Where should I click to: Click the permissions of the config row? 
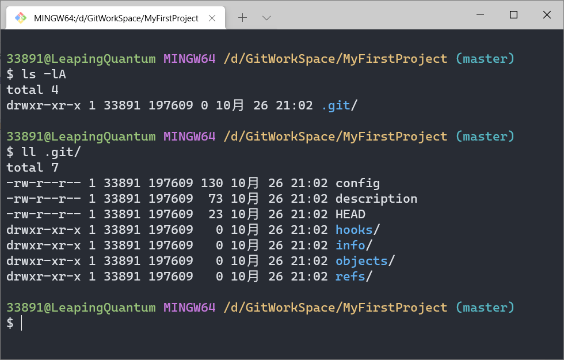[x=44, y=183]
